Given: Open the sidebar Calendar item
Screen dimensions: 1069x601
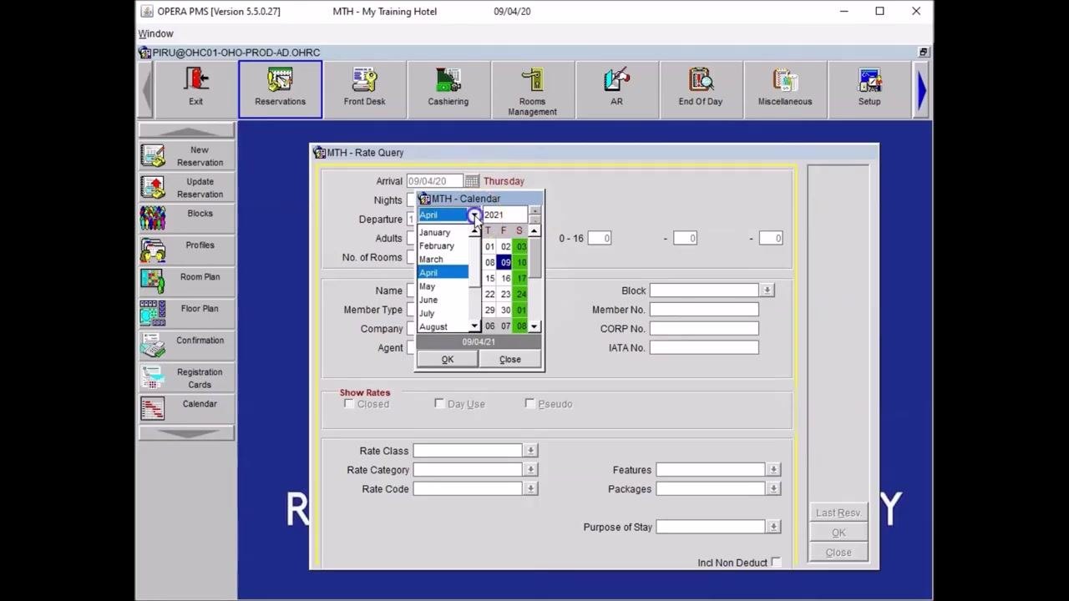Looking at the screenshot, I should 186,410.
